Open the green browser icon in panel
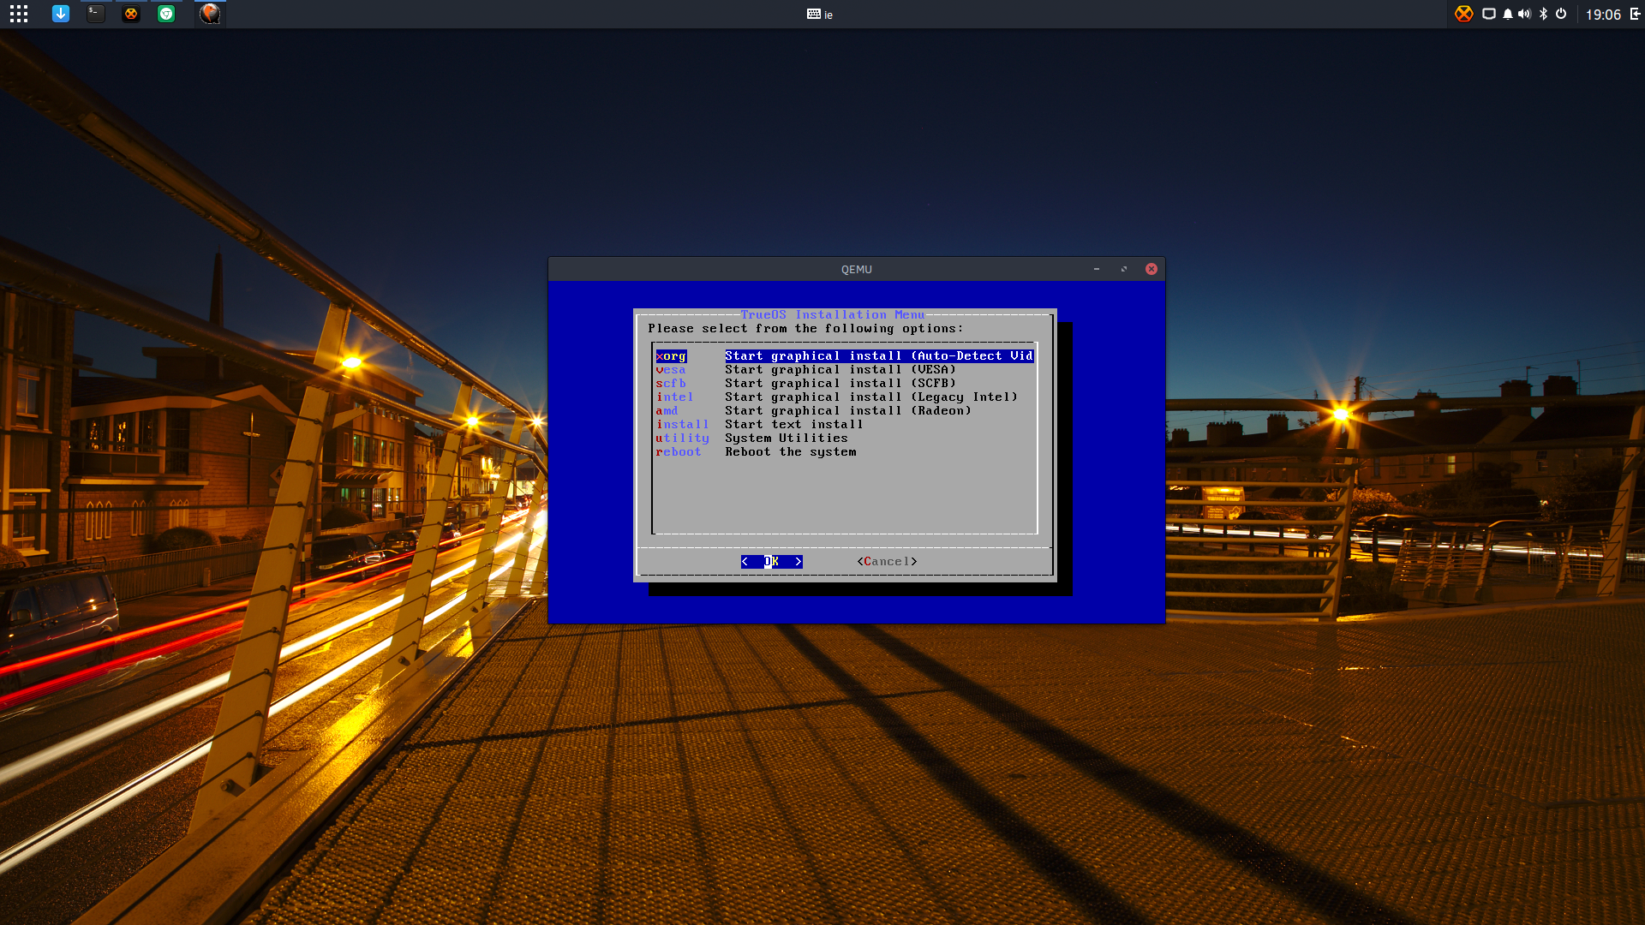Viewport: 1645px width, 925px height. (x=166, y=14)
